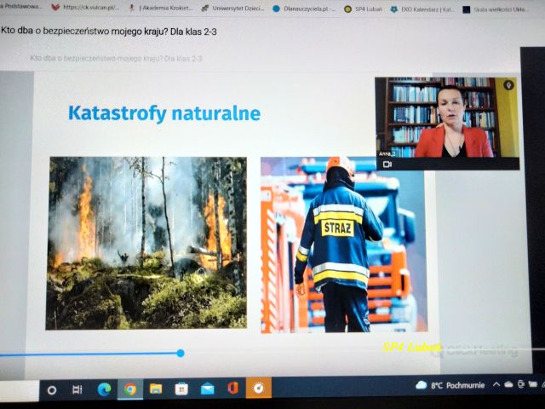The width and height of the screenshot is (545, 409).
Task: Click the page title 'Kto dba o bezpieczeństwo'
Action: tap(109, 32)
